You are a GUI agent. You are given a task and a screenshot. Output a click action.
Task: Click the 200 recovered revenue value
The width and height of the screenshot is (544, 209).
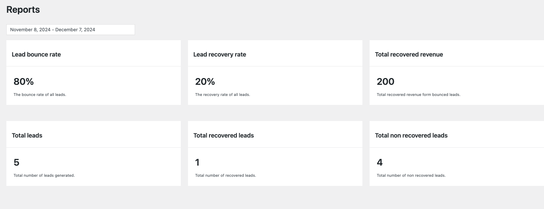click(385, 82)
